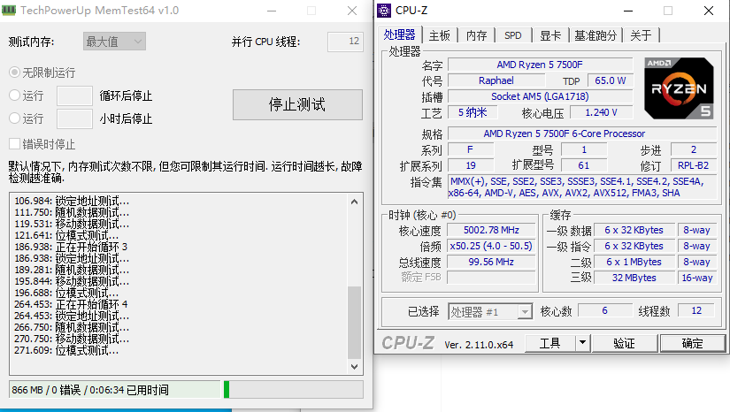Image resolution: width=730 pixels, height=412 pixels.
Task: Click the Socket AM5 (LGA1718) value
Action: (540, 96)
